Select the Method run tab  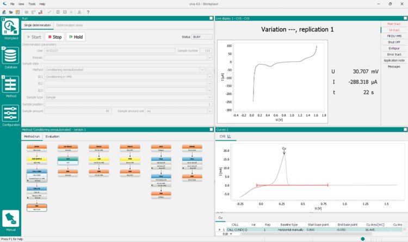(32, 137)
